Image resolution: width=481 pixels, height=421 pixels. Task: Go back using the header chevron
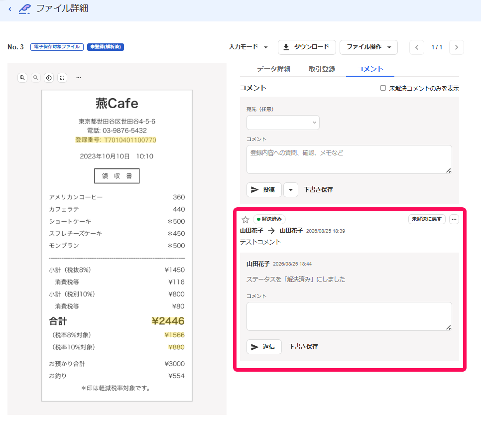[x=10, y=9]
